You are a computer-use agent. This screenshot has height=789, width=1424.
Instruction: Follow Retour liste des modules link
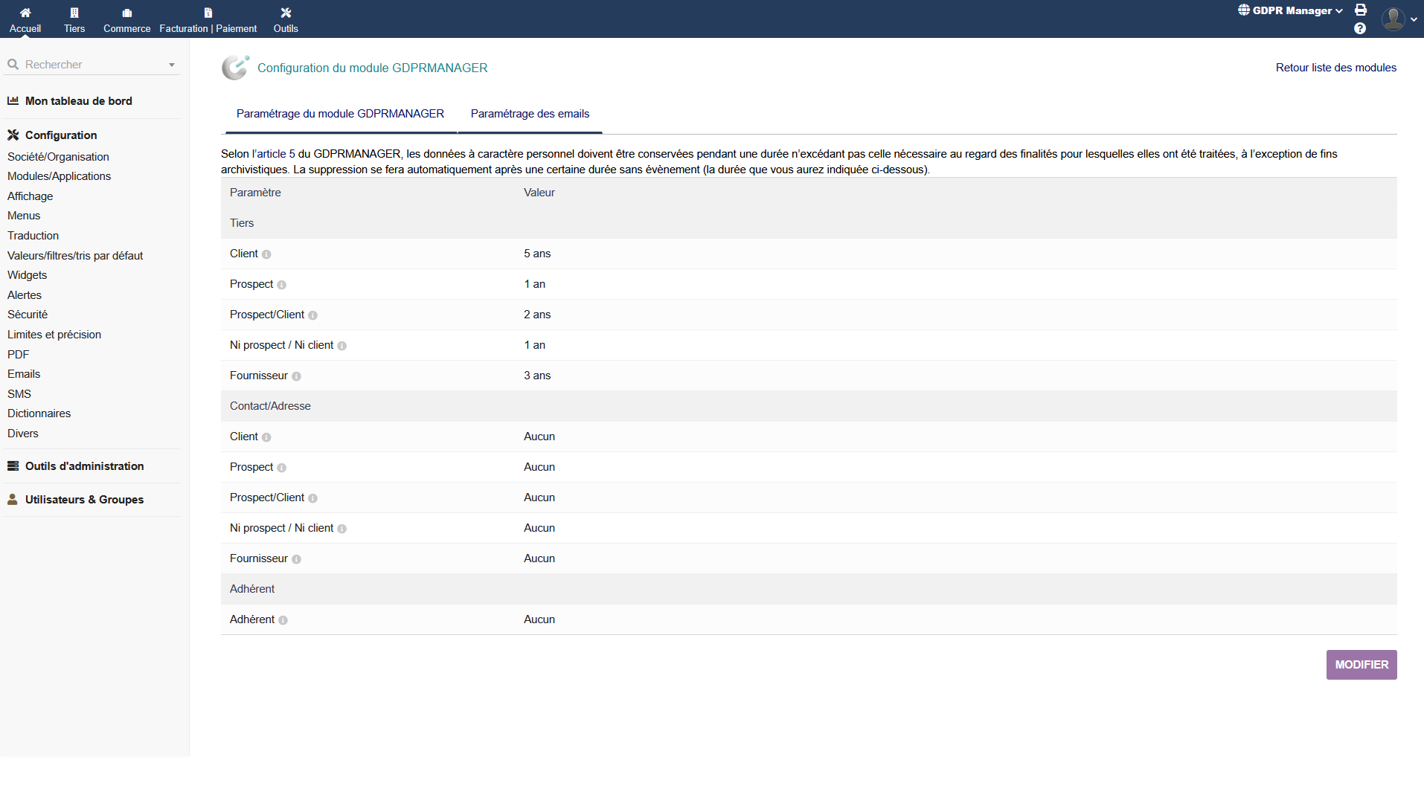tap(1335, 68)
